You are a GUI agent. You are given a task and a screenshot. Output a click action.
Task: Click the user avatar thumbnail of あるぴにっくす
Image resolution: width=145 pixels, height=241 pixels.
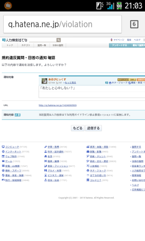point(45,81)
